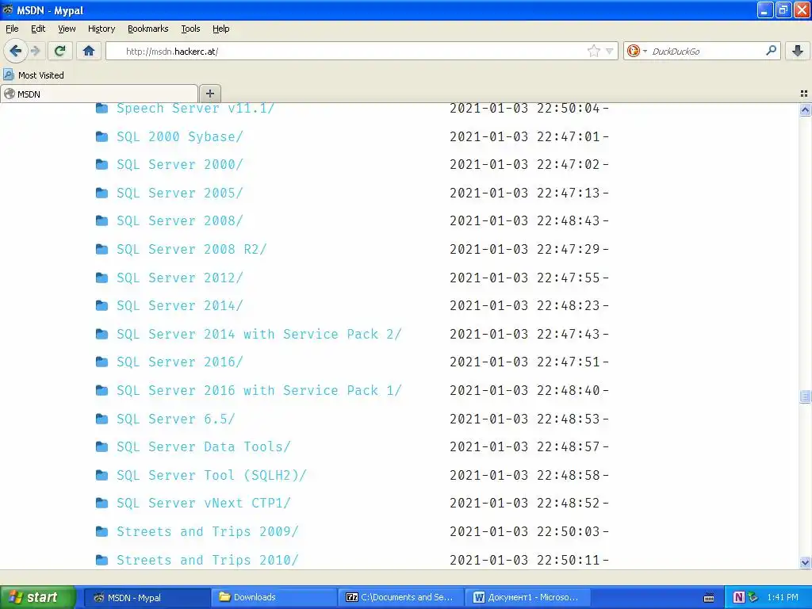The width and height of the screenshot is (812, 609).
Task: Open the SQL Server 2012 link
Action: click(180, 278)
